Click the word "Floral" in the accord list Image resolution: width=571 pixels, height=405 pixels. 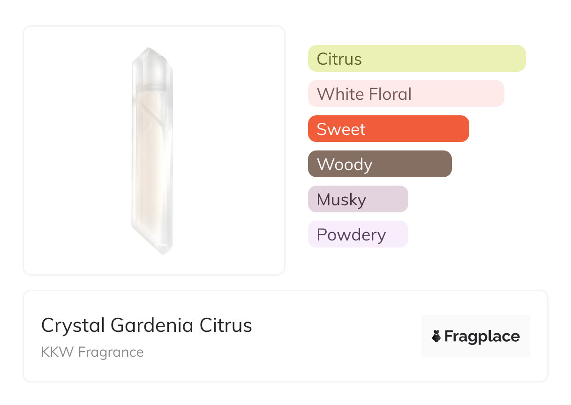pyautogui.click(x=390, y=94)
